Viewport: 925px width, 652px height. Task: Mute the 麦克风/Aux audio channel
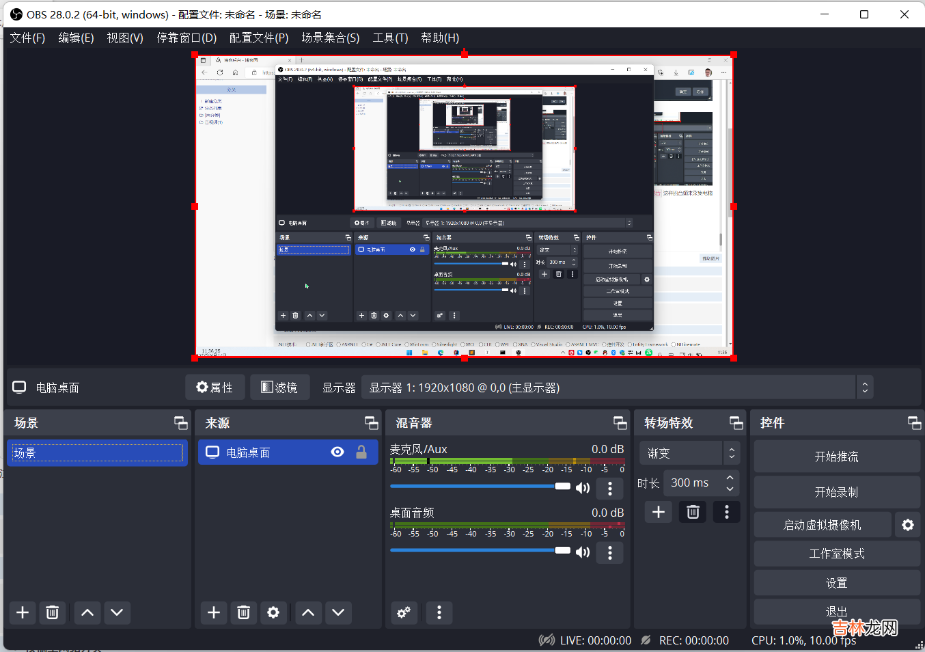pyautogui.click(x=583, y=488)
